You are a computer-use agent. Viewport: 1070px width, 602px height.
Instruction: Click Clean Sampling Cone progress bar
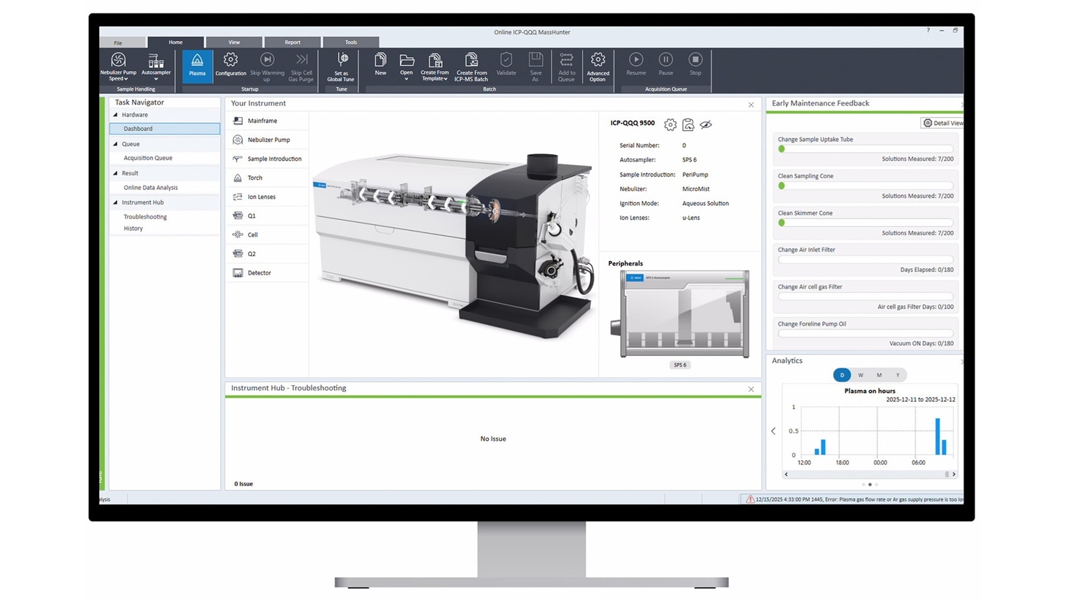coord(865,186)
